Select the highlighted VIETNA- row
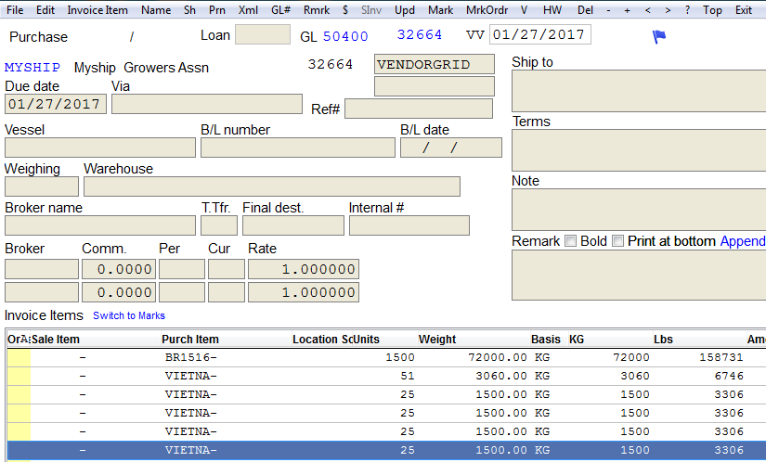 [x=386, y=450]
